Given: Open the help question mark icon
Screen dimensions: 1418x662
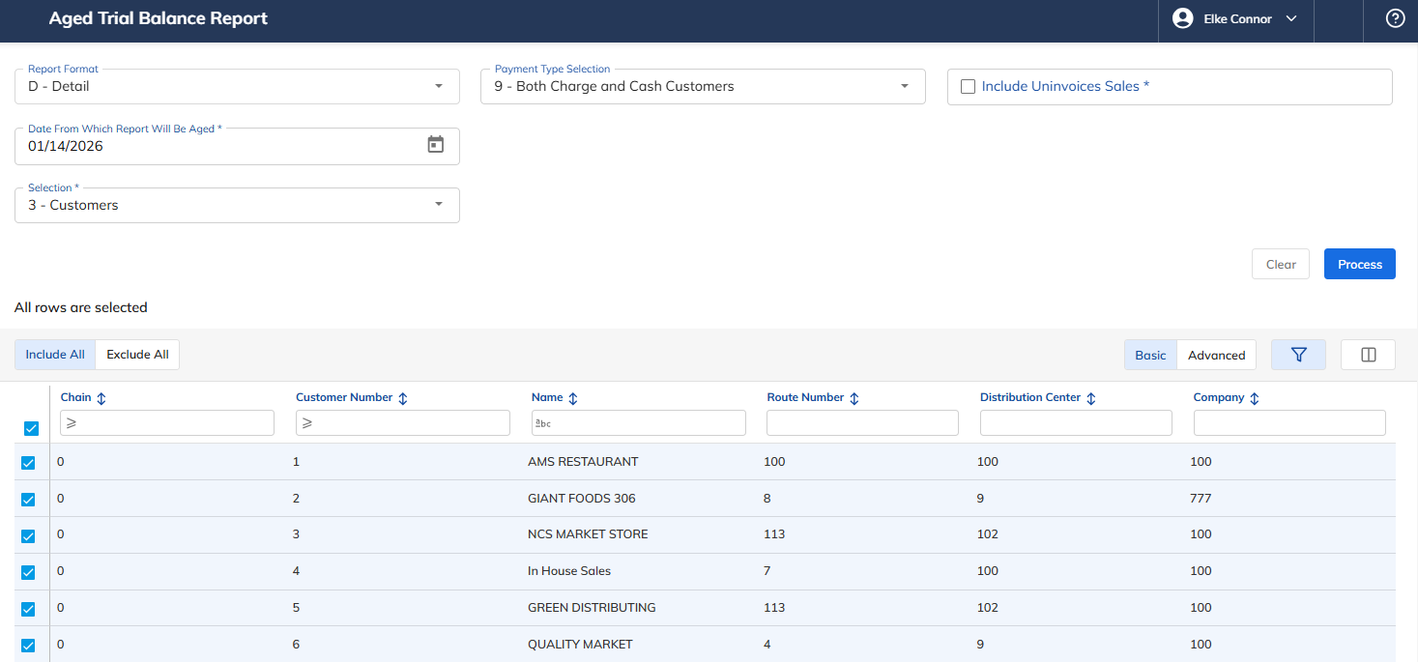Looking at the screenshot, I should click(x=1395, y=18).
